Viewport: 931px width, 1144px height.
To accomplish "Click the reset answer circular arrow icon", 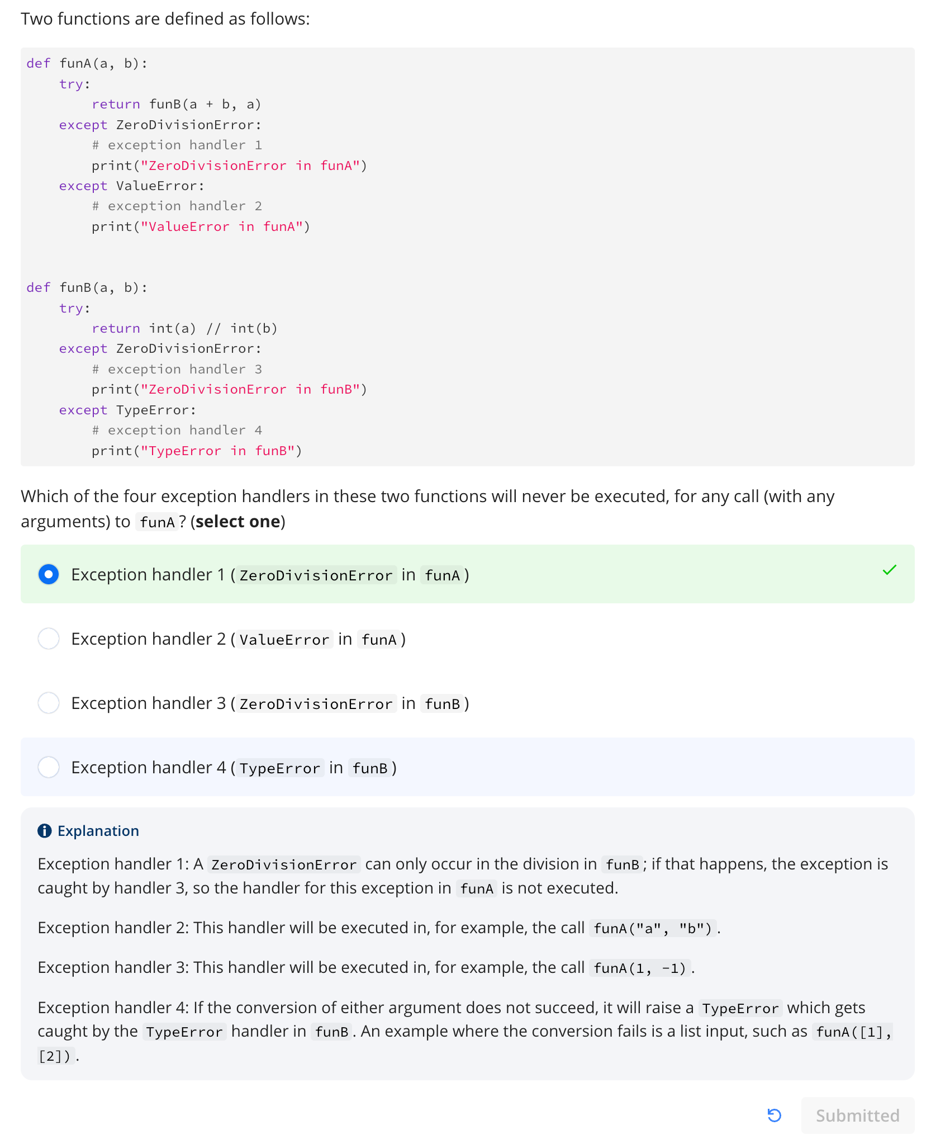I will point(774,1115).
